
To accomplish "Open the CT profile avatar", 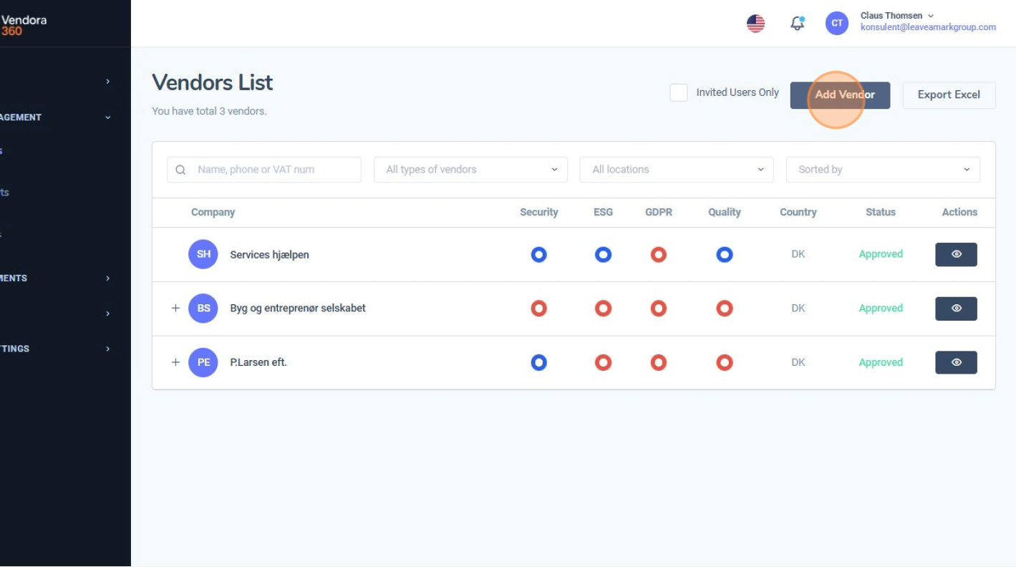I will [x=836, y=23].
